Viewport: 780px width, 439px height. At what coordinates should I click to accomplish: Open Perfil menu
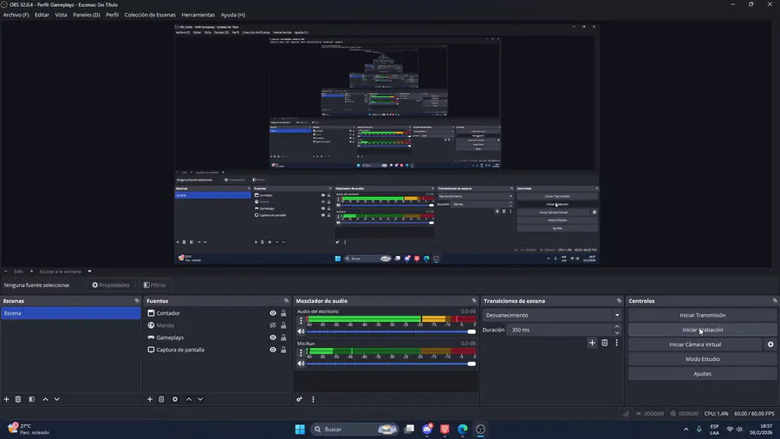pyautogui.click(x=113, y=15)
